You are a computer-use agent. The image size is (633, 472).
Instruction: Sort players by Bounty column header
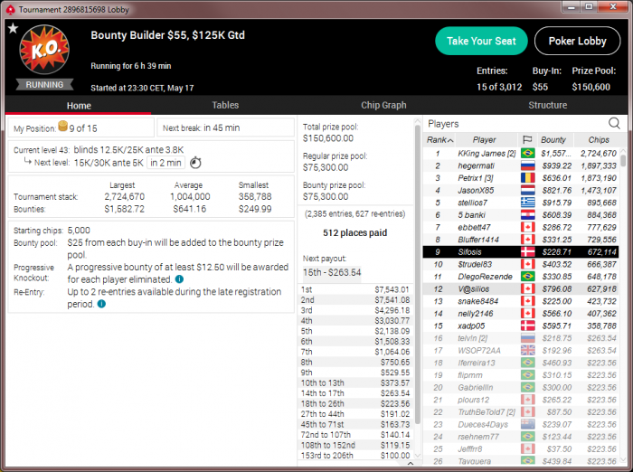point(553,140)
